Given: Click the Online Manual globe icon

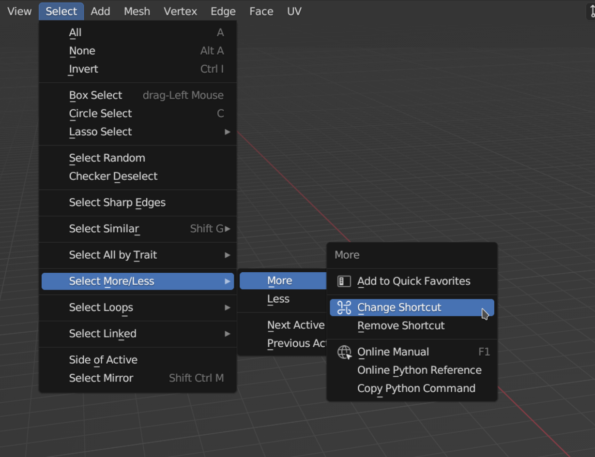Looking at the screenshot, I should (344, 352).
